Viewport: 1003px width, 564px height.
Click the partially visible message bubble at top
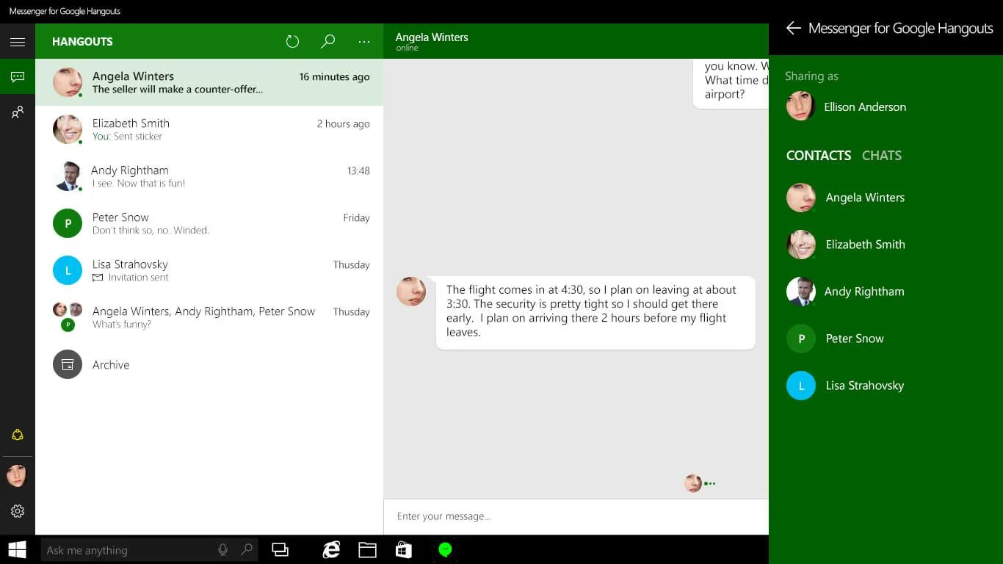731,84
